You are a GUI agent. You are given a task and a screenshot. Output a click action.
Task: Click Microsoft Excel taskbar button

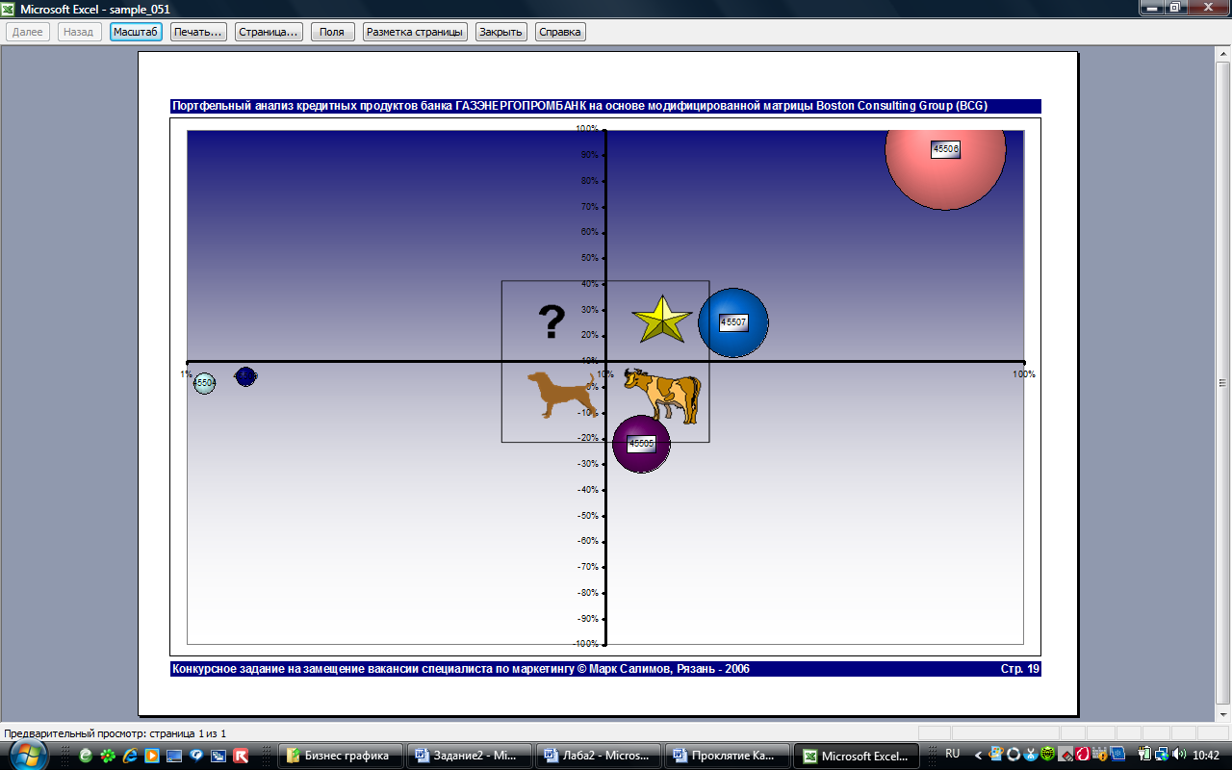[857, 756]
